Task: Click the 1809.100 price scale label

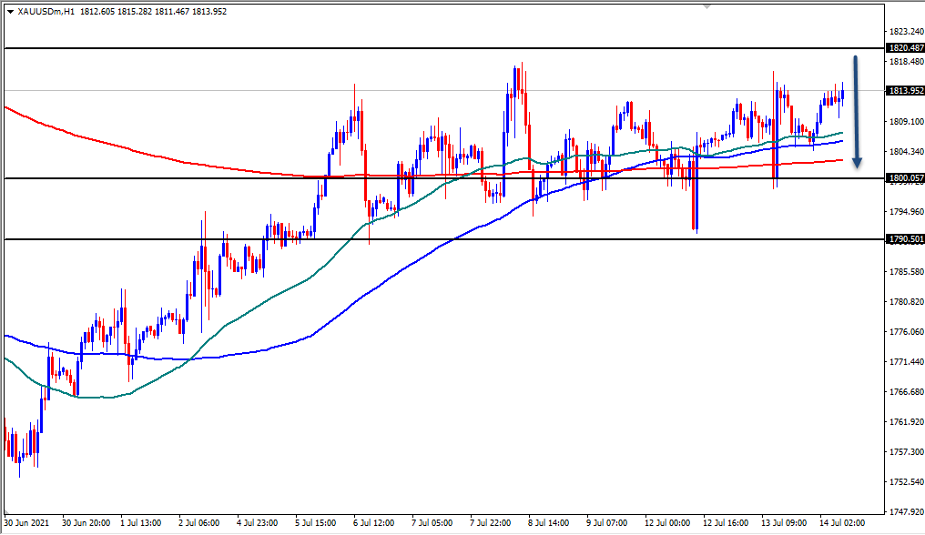Action: pos(906,122)
